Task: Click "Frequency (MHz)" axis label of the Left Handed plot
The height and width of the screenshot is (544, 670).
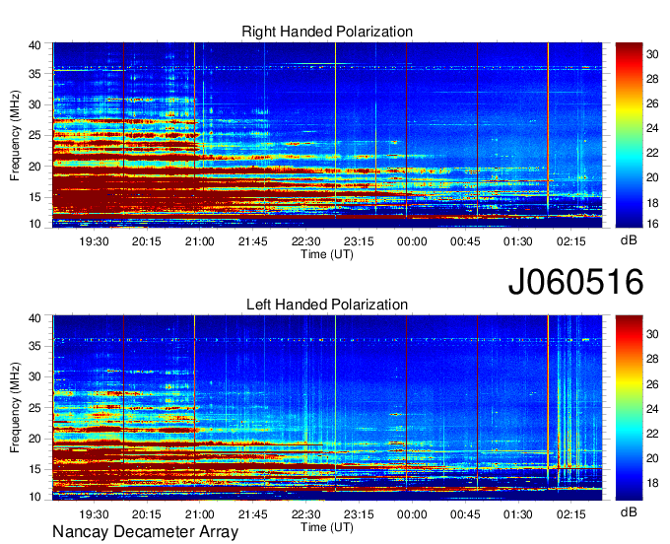Action: [x=15, y=408]
